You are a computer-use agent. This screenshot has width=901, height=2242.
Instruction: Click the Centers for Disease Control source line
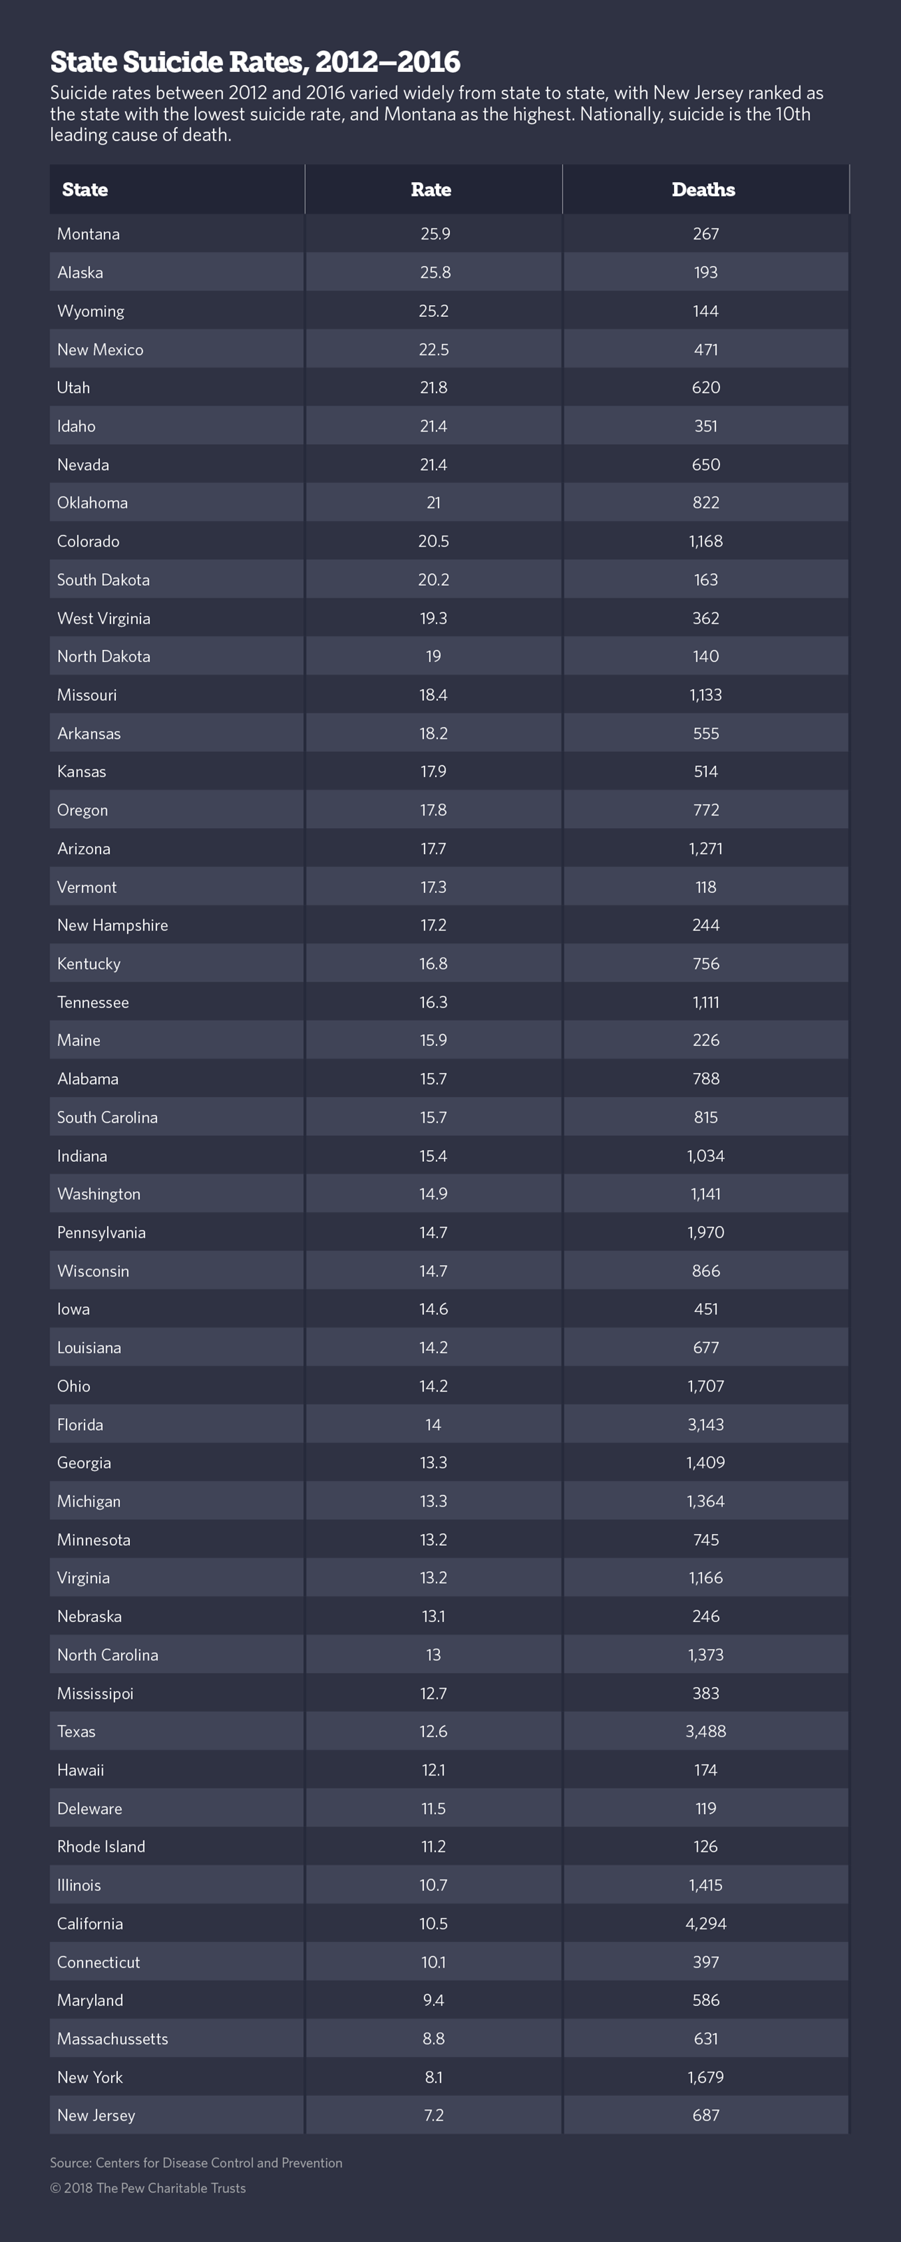(196, 2163)
